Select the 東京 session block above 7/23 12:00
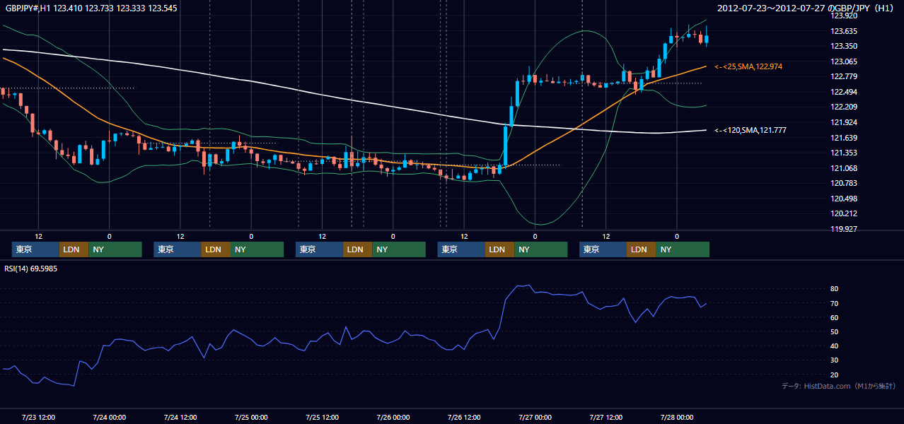The height and width of the screenshot is (424, 904). (x=35, y=249)
